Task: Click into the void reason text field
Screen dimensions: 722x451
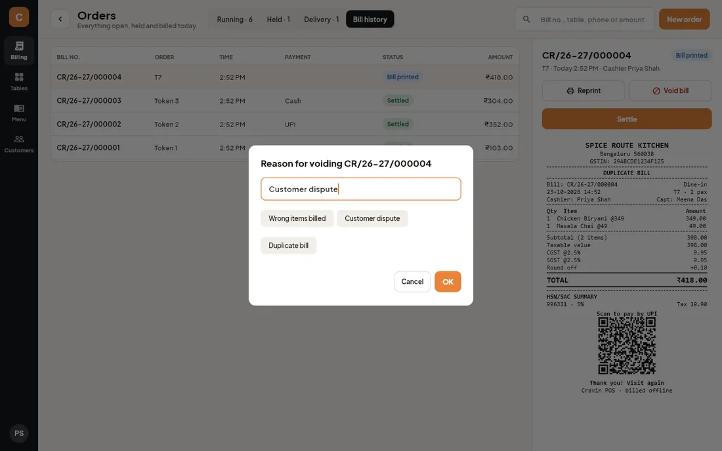Action: tap(361, 189)
